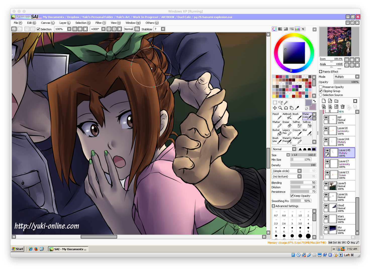Open the rotation angle dropdown
The height and width of the screenshot is (270, 371).
pyautogui.click(x=103, y=29)
